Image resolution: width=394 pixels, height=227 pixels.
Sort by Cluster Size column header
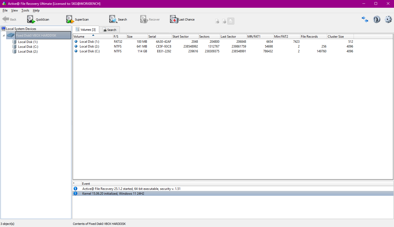pyautogui.click(x=340, y=36)
